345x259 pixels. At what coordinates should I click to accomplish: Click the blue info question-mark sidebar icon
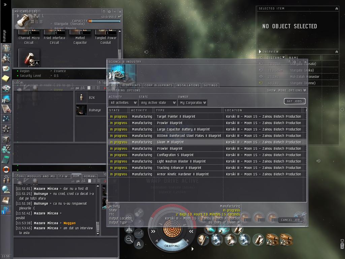click(x=6, y=210)
